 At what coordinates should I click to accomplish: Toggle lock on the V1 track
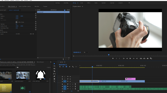point(62,81)
